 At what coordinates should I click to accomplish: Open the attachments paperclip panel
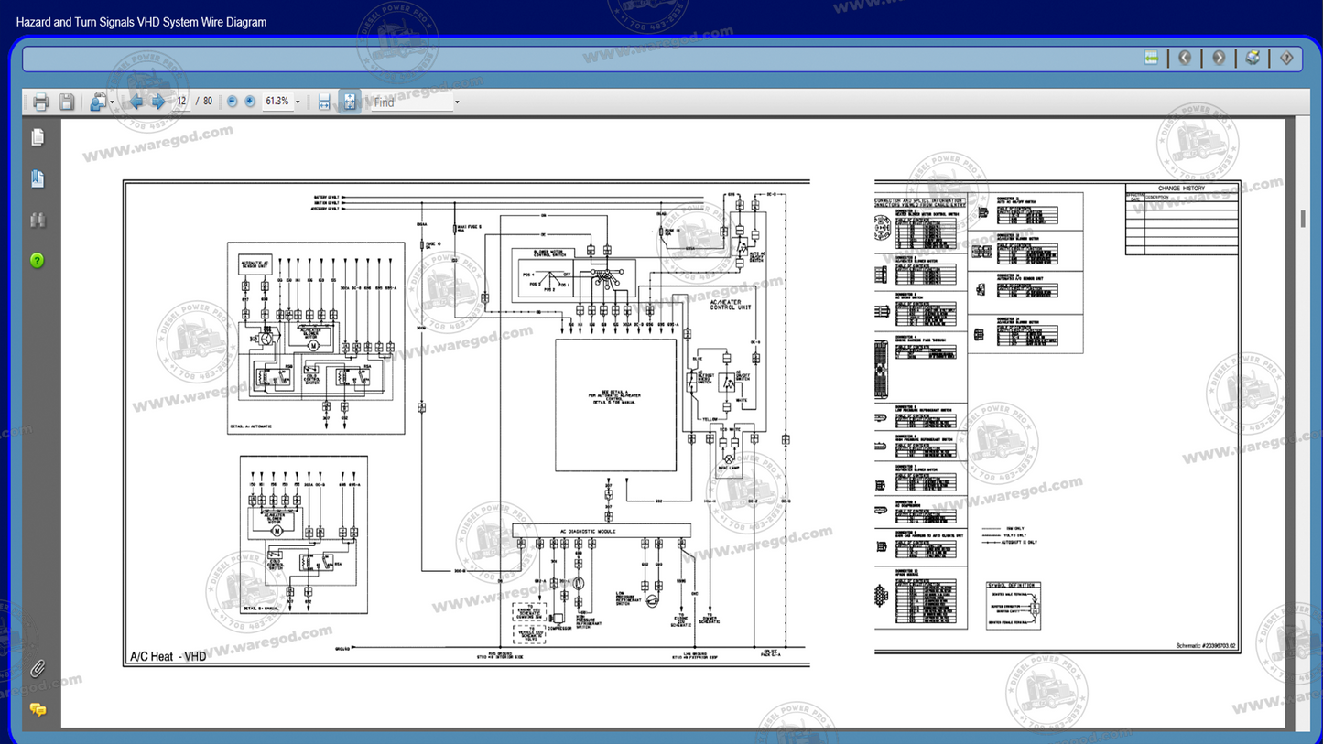pyautogui.click(x=37, y=668)
